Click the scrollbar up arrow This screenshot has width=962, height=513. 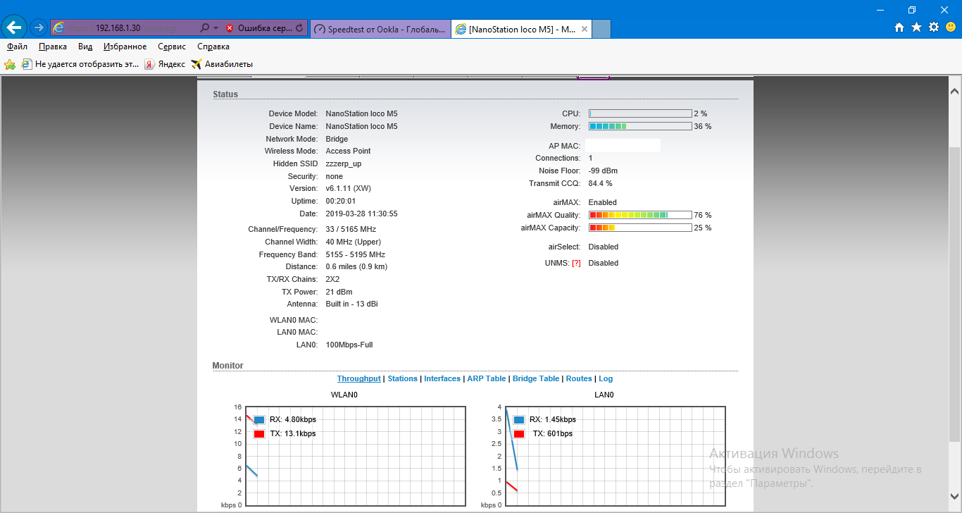pyautogui.click(x=955, y=92)
